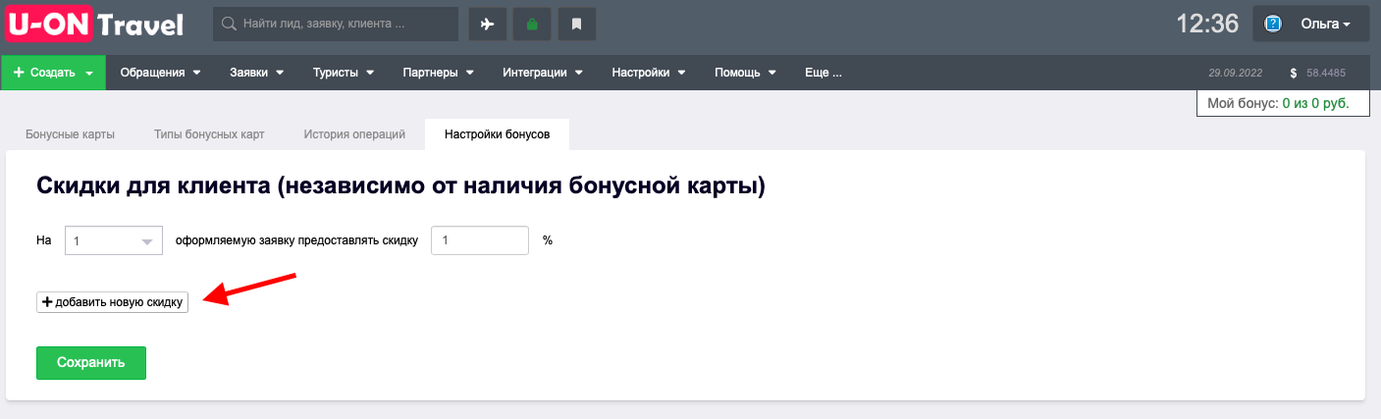This screenshot has height=419, width=1381.
Task: Click the green Сохранить button
Action: 91,362
